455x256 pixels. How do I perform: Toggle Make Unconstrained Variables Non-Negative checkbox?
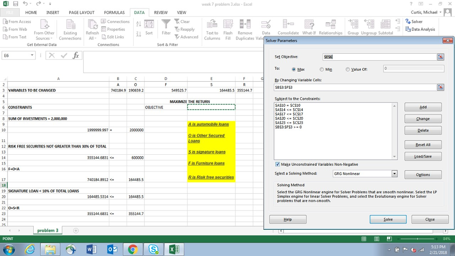pyautogui.click(x=277, y=164)
